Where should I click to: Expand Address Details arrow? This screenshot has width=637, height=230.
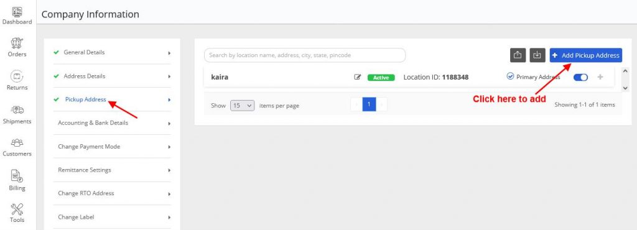169,76
